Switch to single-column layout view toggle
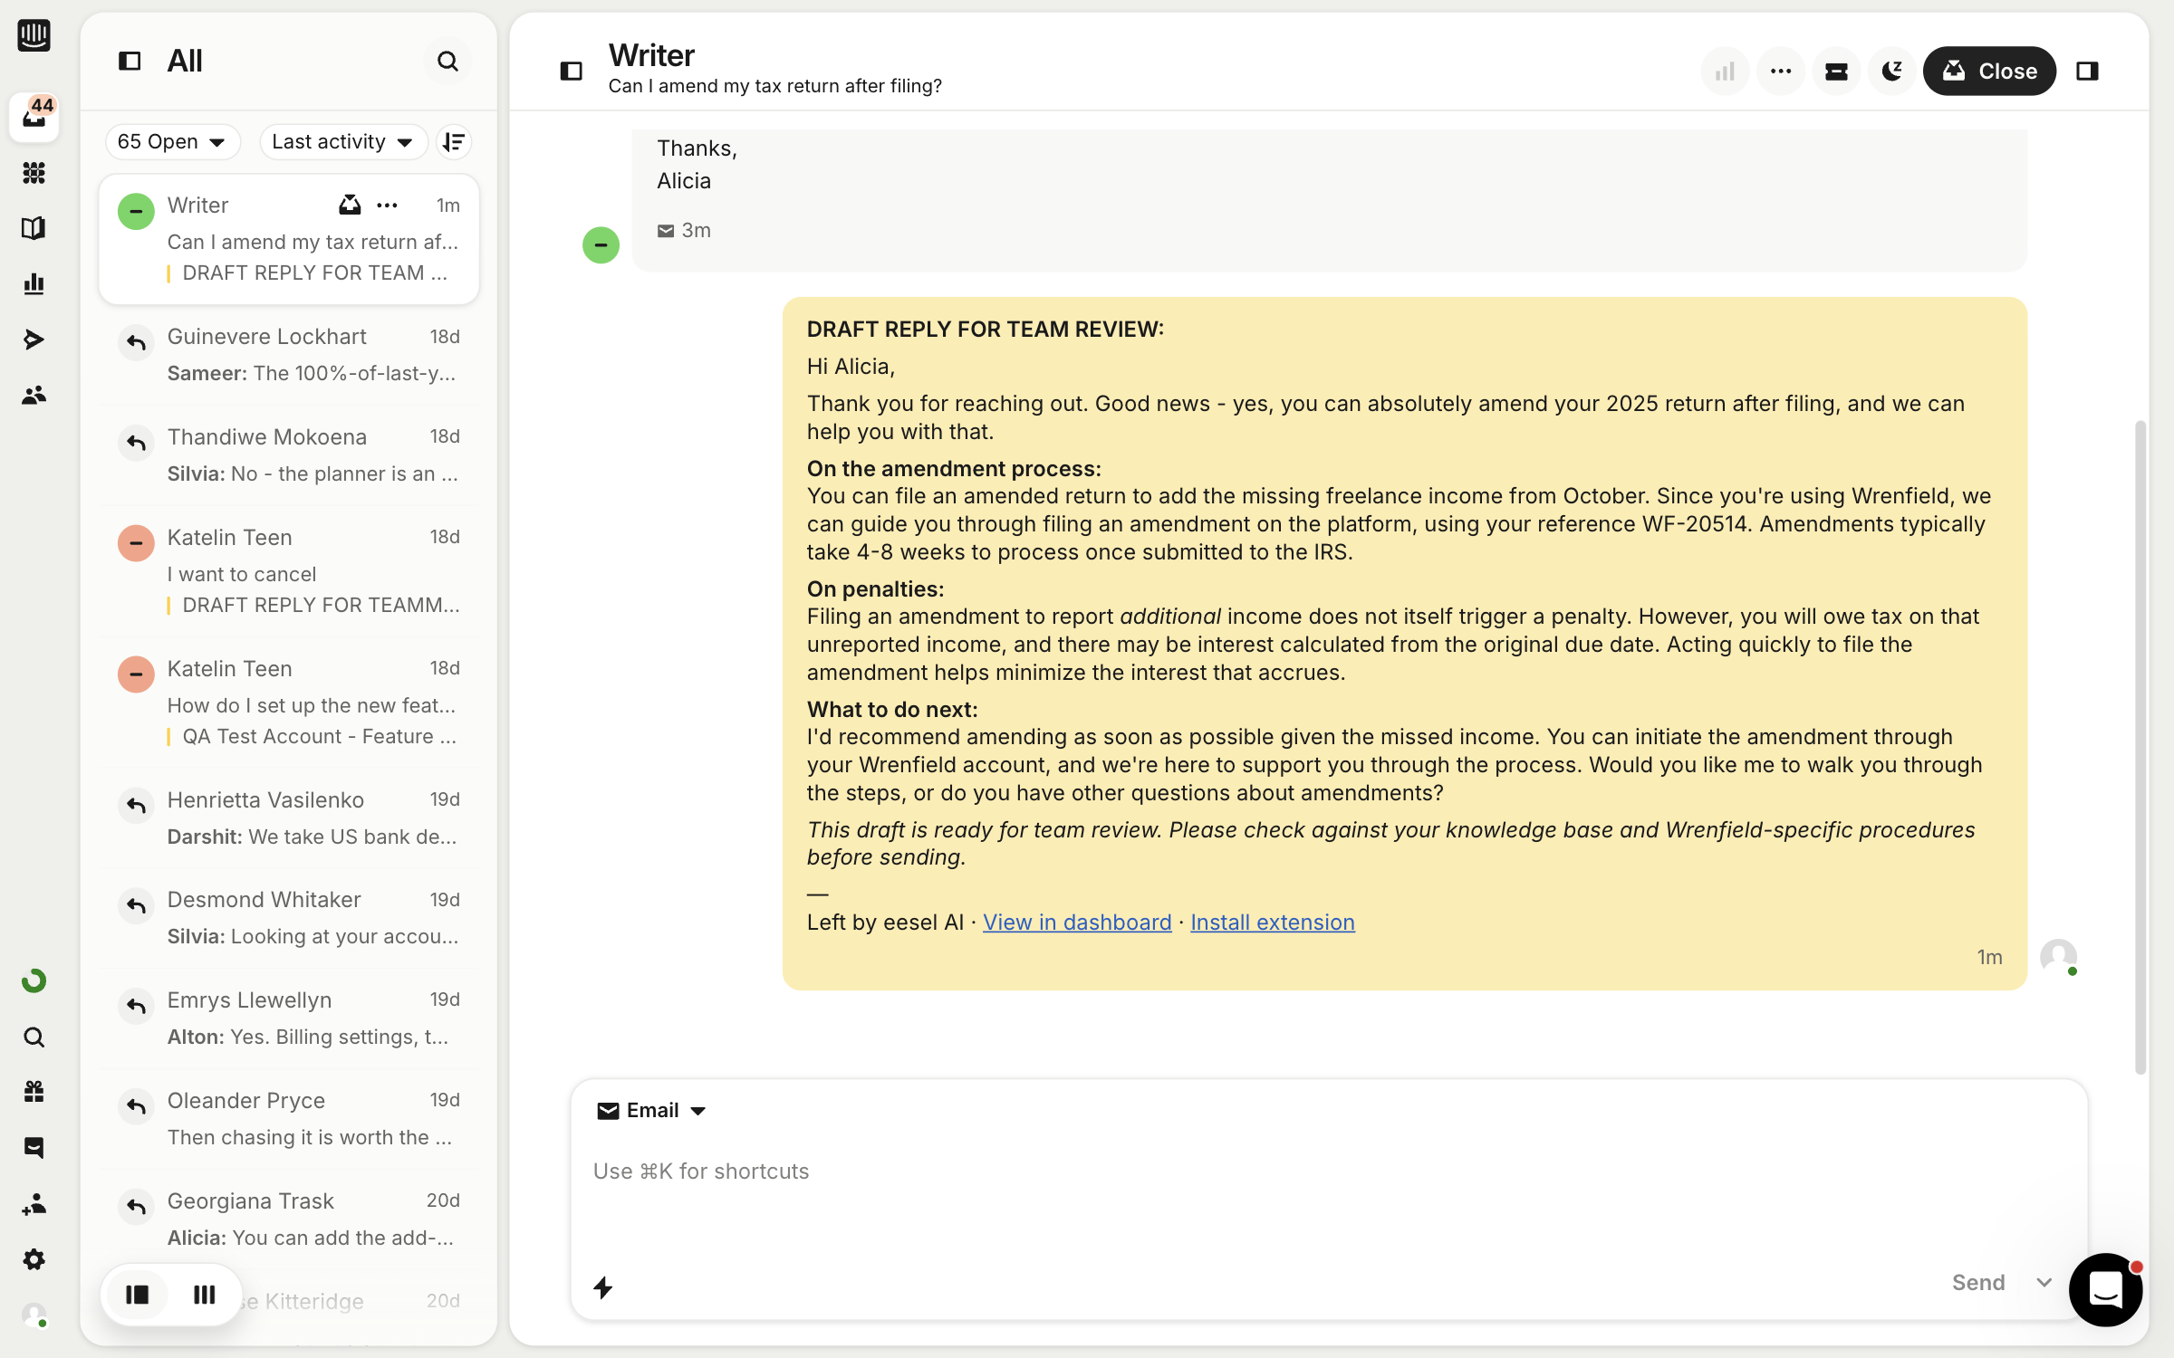This screenshot has width=2174, height=1358. tap(138, 1295)
